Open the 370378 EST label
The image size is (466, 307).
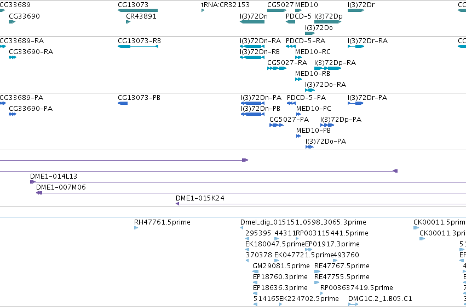pos(259,256)
